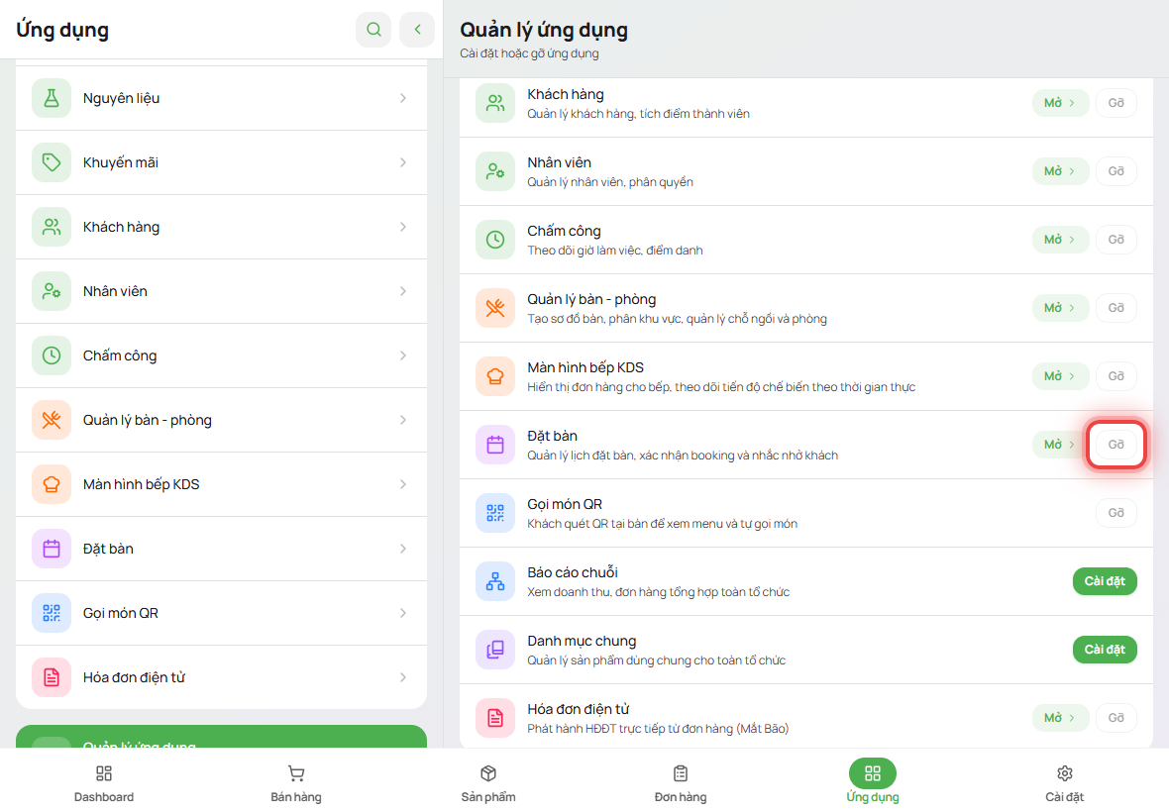
Task: Click the search magnifier icon
Action: 373,30
